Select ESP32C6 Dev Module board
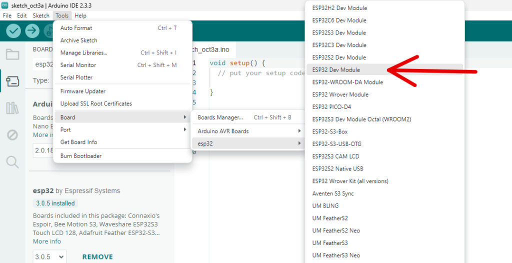 click(x=384, y=20)
